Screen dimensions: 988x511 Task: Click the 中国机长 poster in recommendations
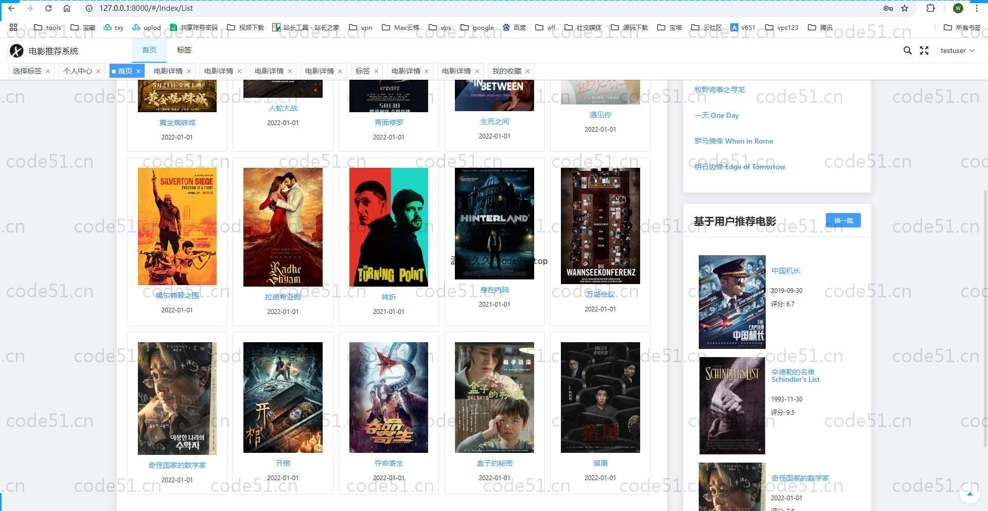coord(732,302)
